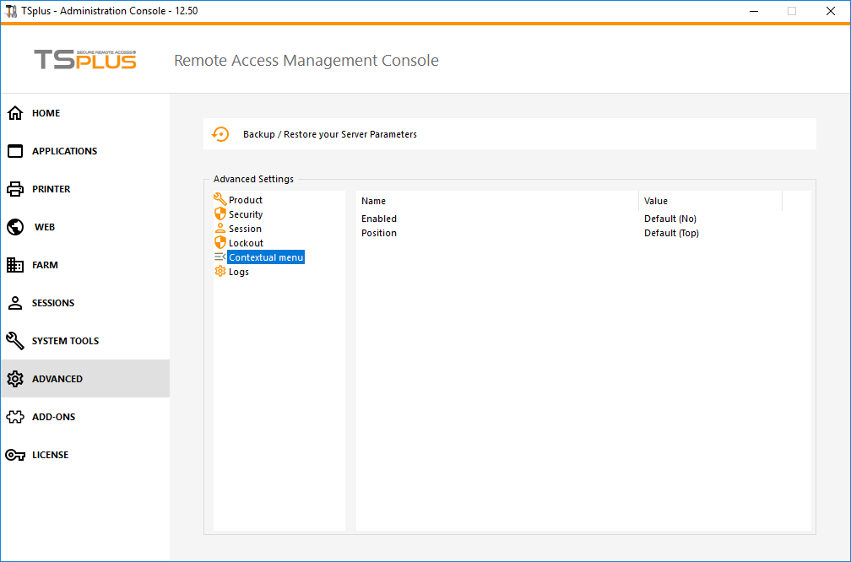Select Logs settings category

coord(238,272)
